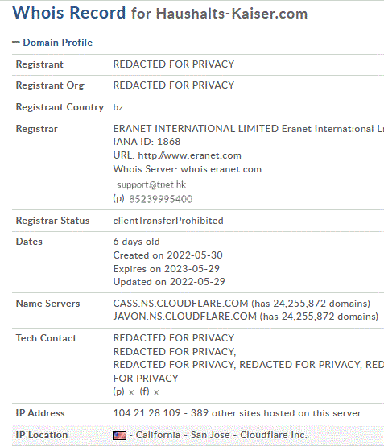The width and height of the screenshot is (384, 447).
Task: Click the ERANET INTERNATIONAL LIMITED registrar name
Action: 196,129
